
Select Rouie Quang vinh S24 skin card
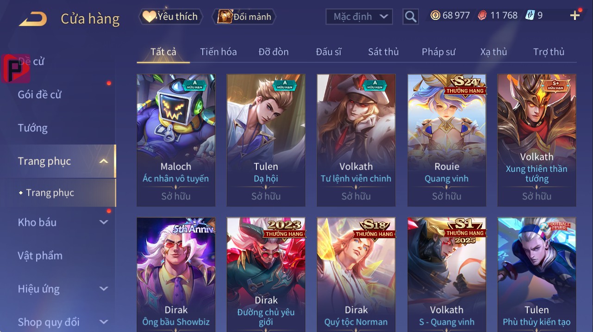coord(447,140)
